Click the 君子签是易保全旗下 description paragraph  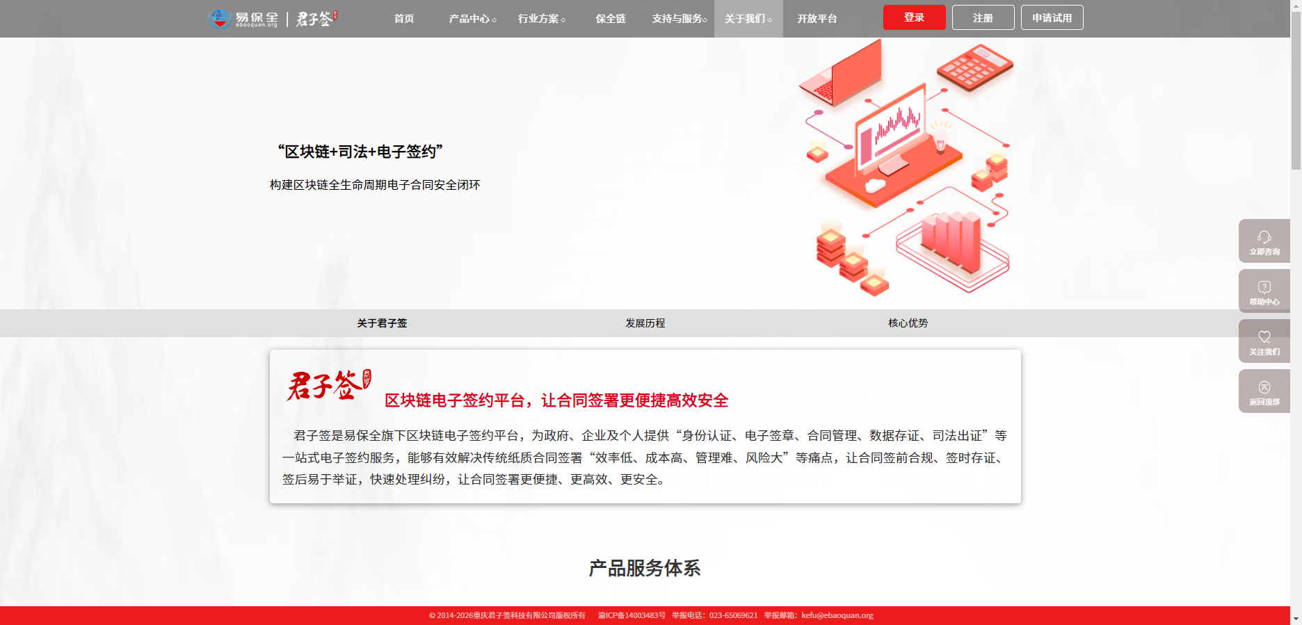pyautogui.click(x=645, y=457)
